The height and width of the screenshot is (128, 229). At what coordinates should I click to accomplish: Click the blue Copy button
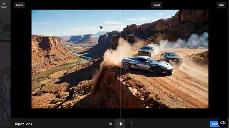point(214,124)
